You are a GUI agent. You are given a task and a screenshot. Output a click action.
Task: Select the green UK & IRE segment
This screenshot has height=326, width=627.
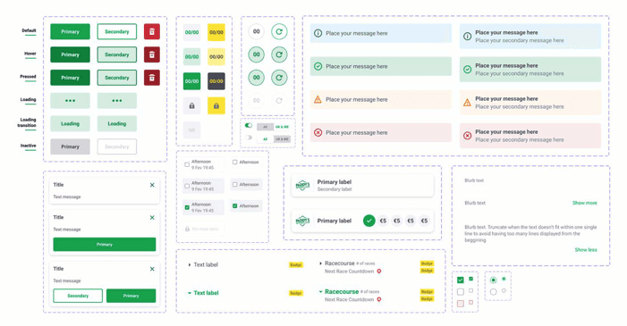[282, 127]
